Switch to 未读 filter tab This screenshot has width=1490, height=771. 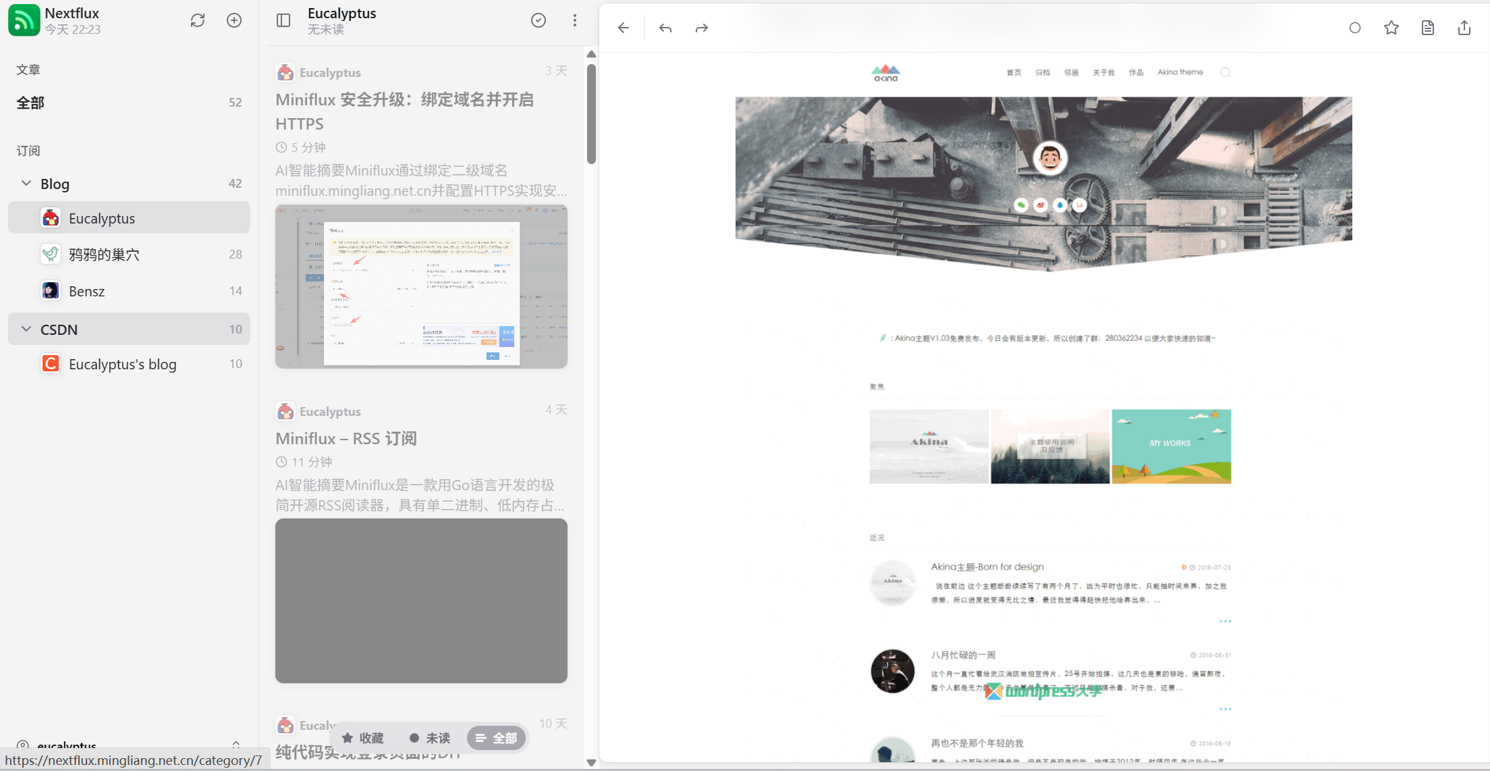430,738
